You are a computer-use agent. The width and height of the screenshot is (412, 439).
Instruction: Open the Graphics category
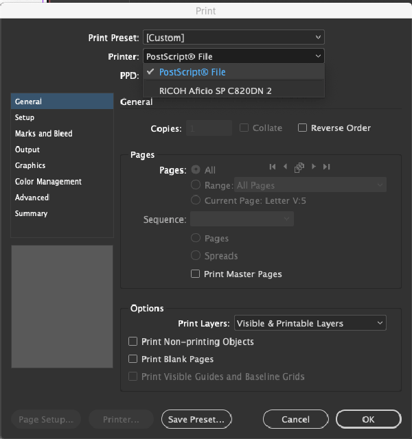click(x=62, y=165)
